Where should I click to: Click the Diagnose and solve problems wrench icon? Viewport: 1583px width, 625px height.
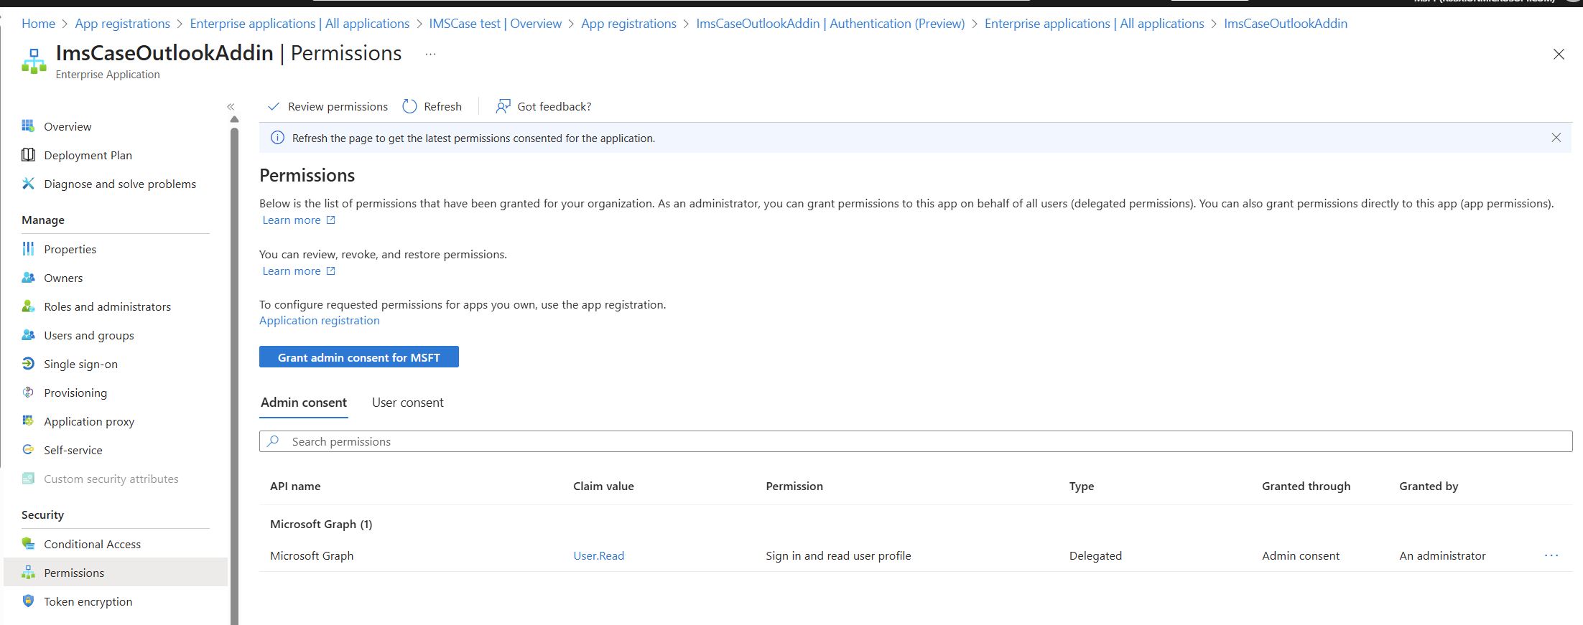coord(28,184)
